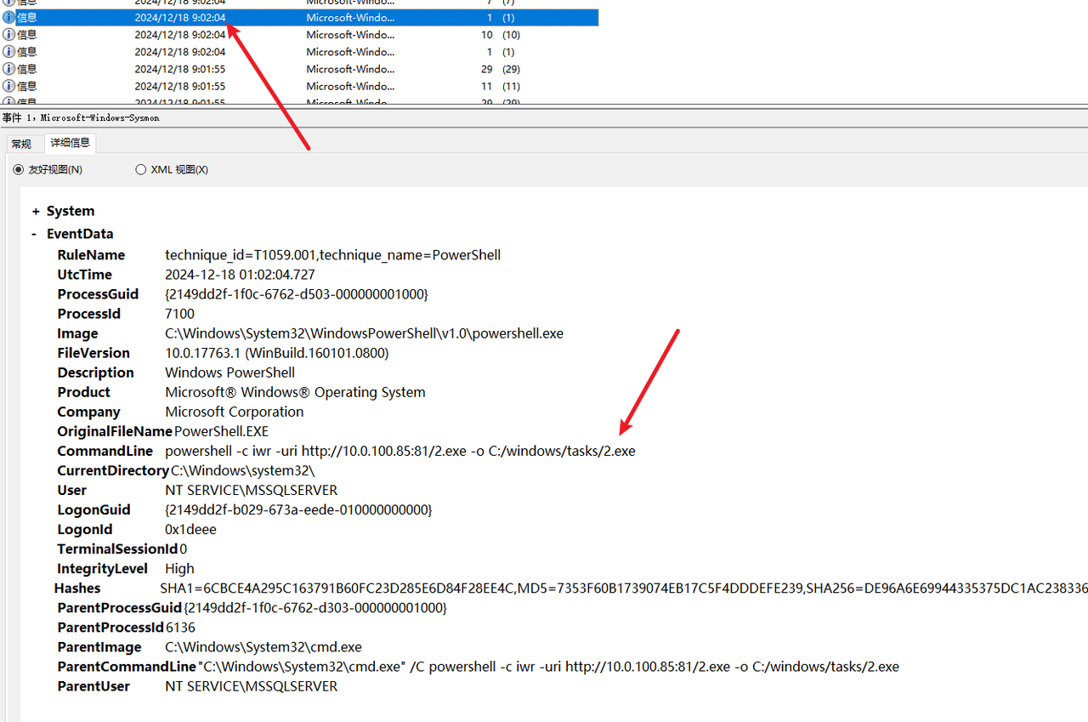Click info icon of unselected event ID 1 row
Viewport: 1088px width, 722px height.
[8, 52]
